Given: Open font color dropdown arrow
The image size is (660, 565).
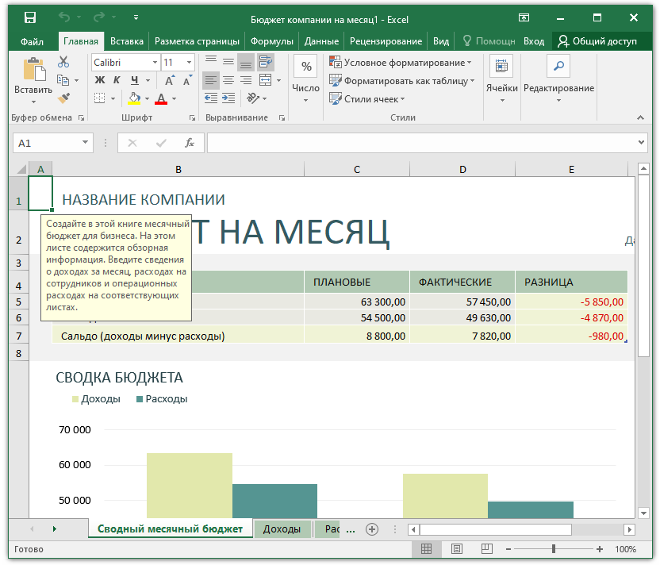Looking at the screenshot, I should pyautogui.click(x=174, y=99).
